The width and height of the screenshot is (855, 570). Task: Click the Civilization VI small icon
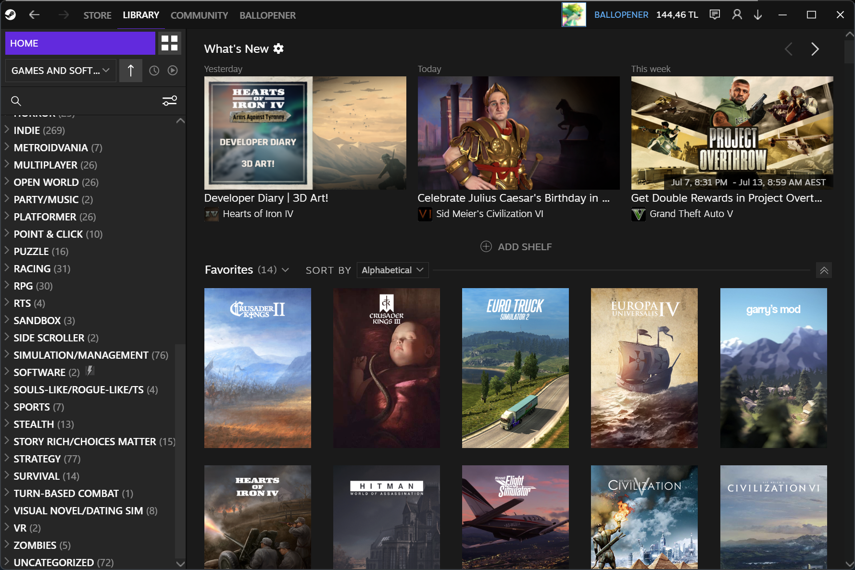tap(425, 214)
